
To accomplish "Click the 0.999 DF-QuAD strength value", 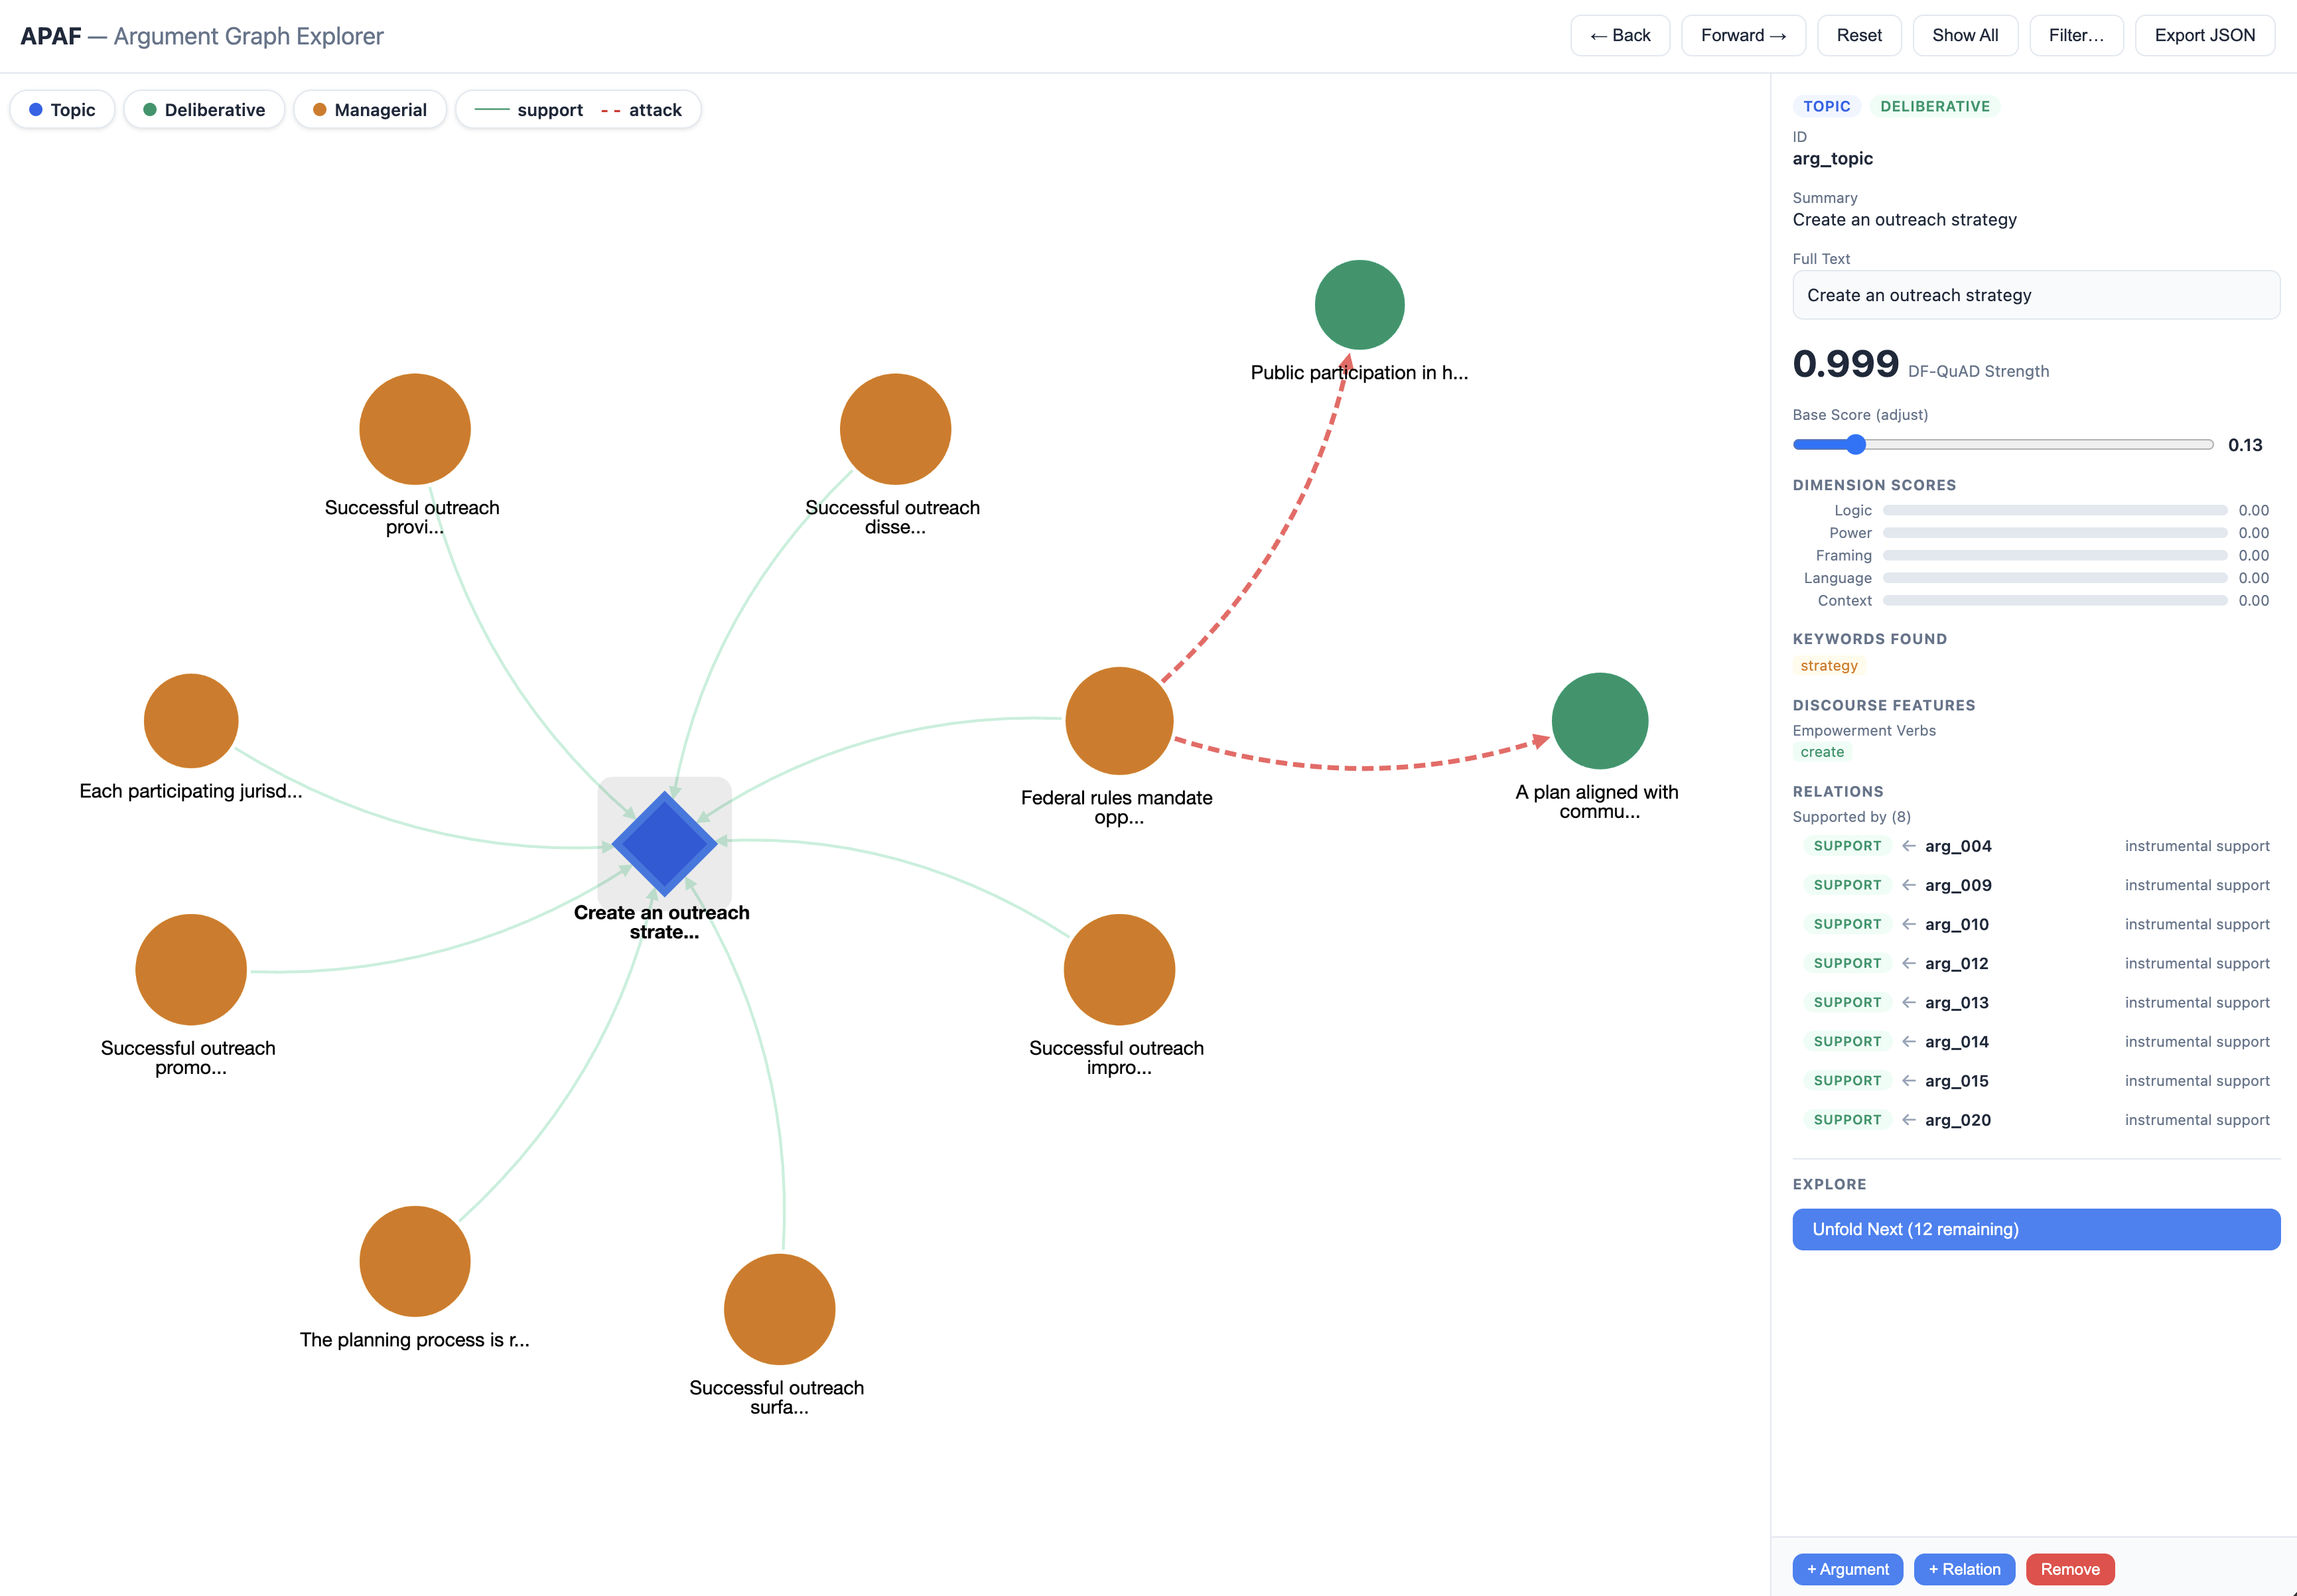I will [1845, 364].
